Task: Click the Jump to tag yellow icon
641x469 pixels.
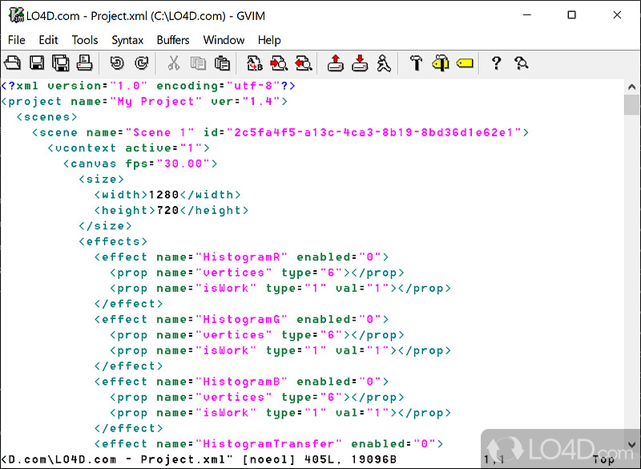Action: tap(465, 63)
